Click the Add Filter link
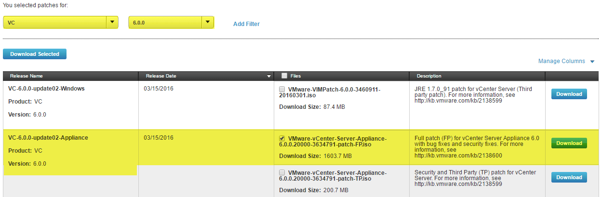 coord(246,24)
